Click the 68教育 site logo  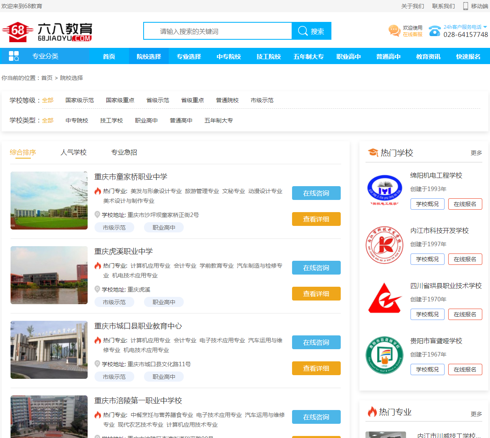click(47, 32)
